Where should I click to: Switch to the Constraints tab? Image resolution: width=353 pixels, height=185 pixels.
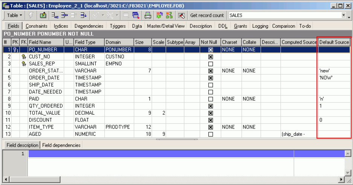36,26
